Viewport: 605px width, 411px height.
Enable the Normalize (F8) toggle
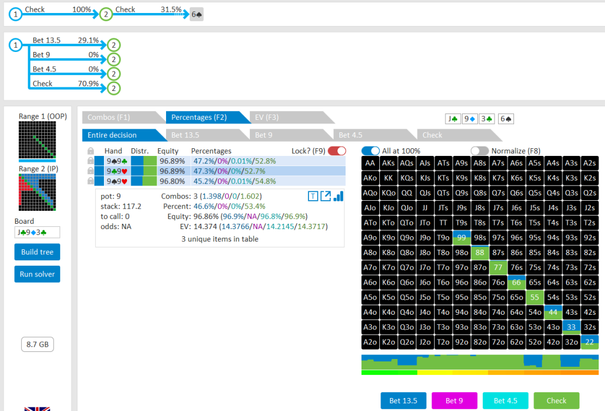[x=480, y=151]
